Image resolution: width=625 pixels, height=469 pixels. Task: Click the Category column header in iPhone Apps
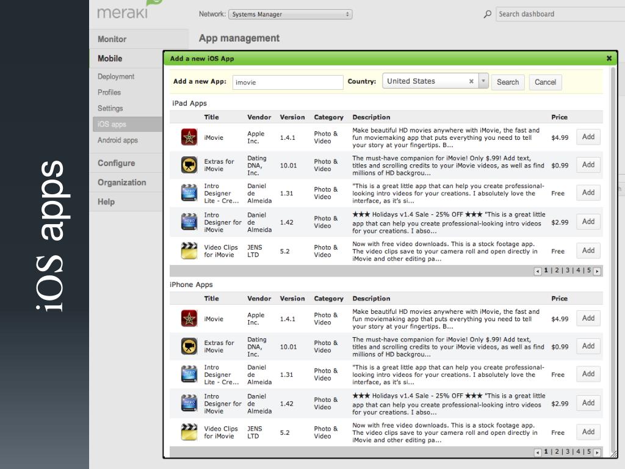click(x=328, y=299)
